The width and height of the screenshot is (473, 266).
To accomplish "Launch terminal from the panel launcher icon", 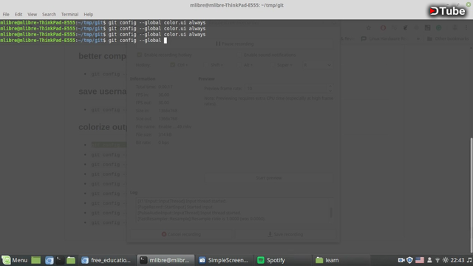I will (60, 260).
